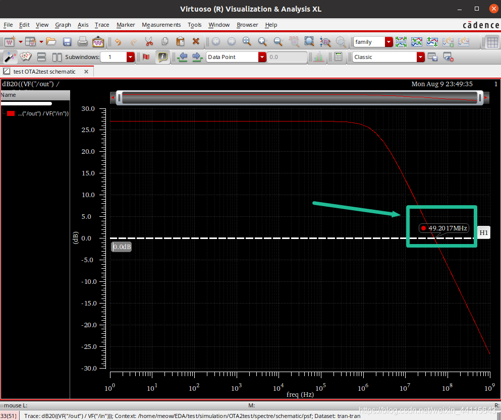
Task: Click the split all strips icon
Action: (401, 41)
